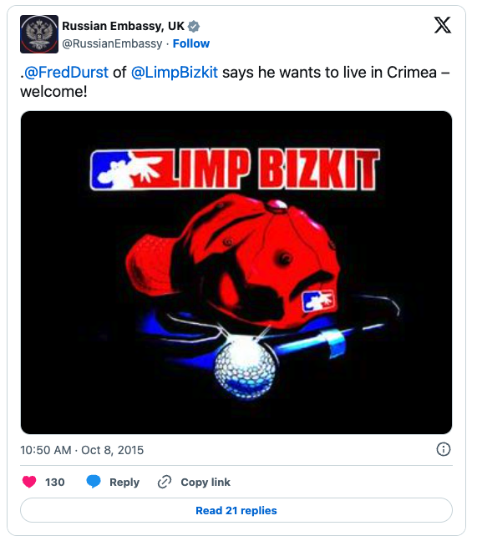This screenshot has height=551, width=477.
Task: Open the Twitter info circle icon
Action: (x=444, y=449)
